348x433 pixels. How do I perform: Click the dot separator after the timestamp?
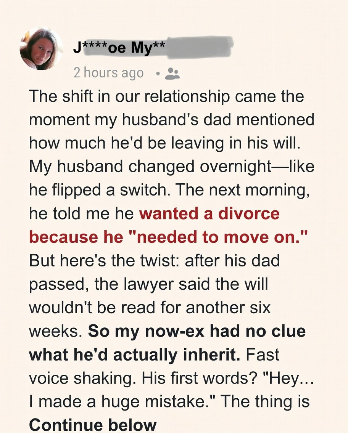tap(158, 73)
